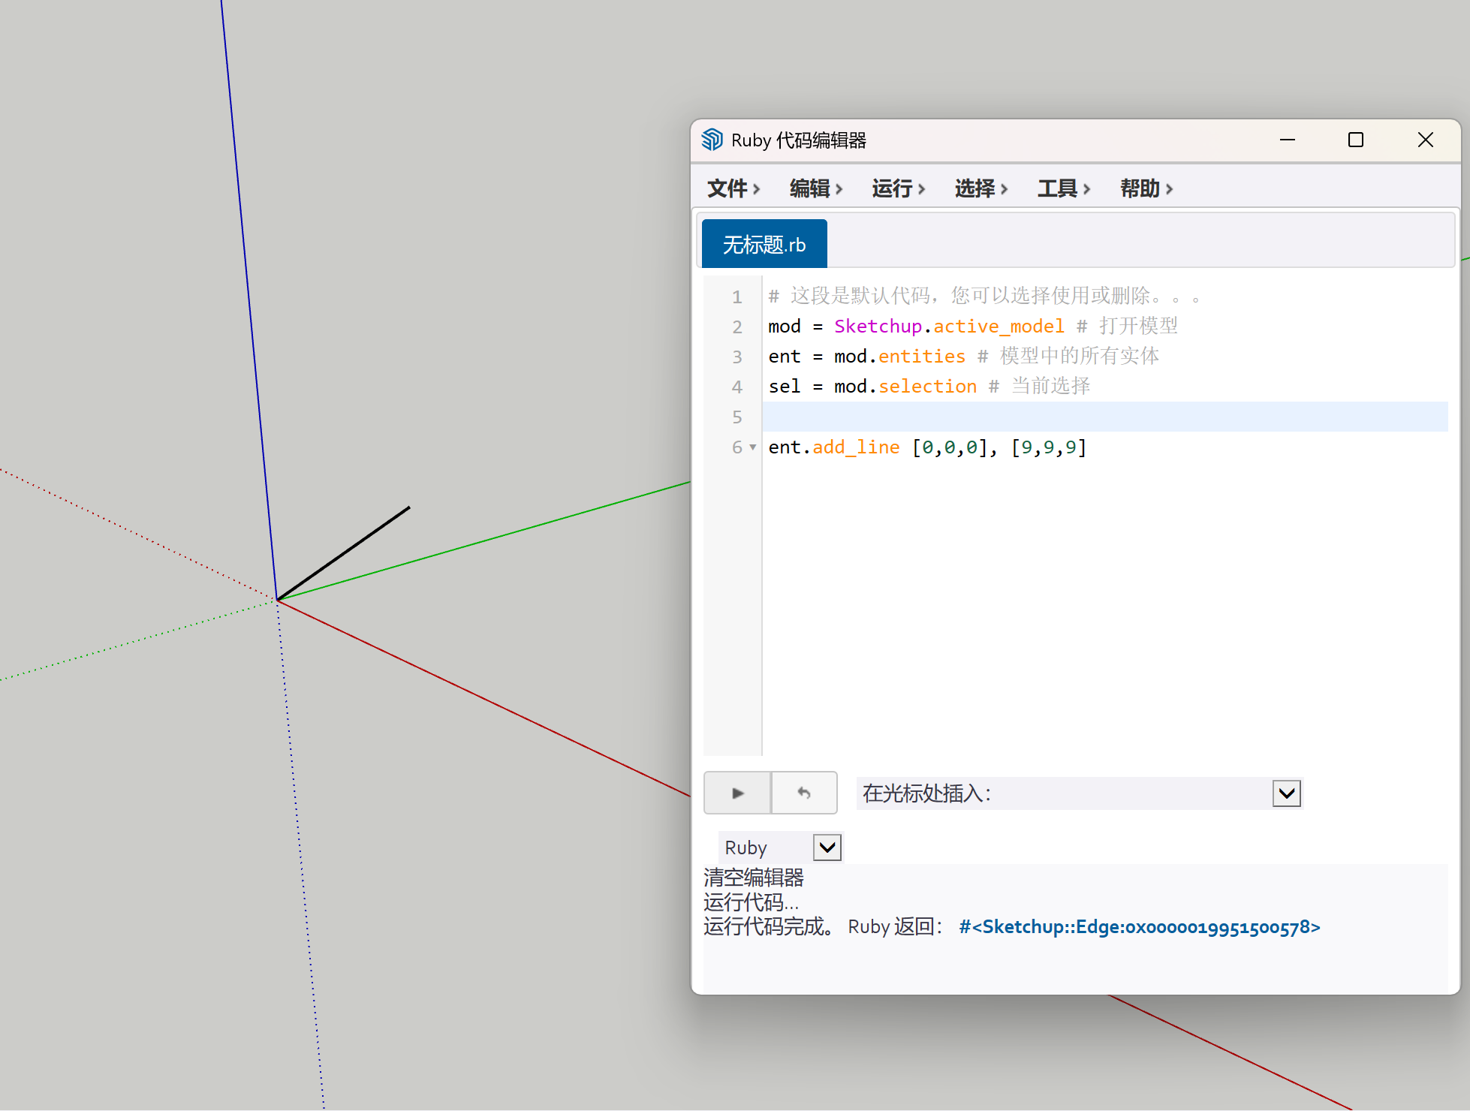This screenshot has height=1111, width=1470.
Task: Click the mod.entities text on line 3
Action: coord(899,356)
